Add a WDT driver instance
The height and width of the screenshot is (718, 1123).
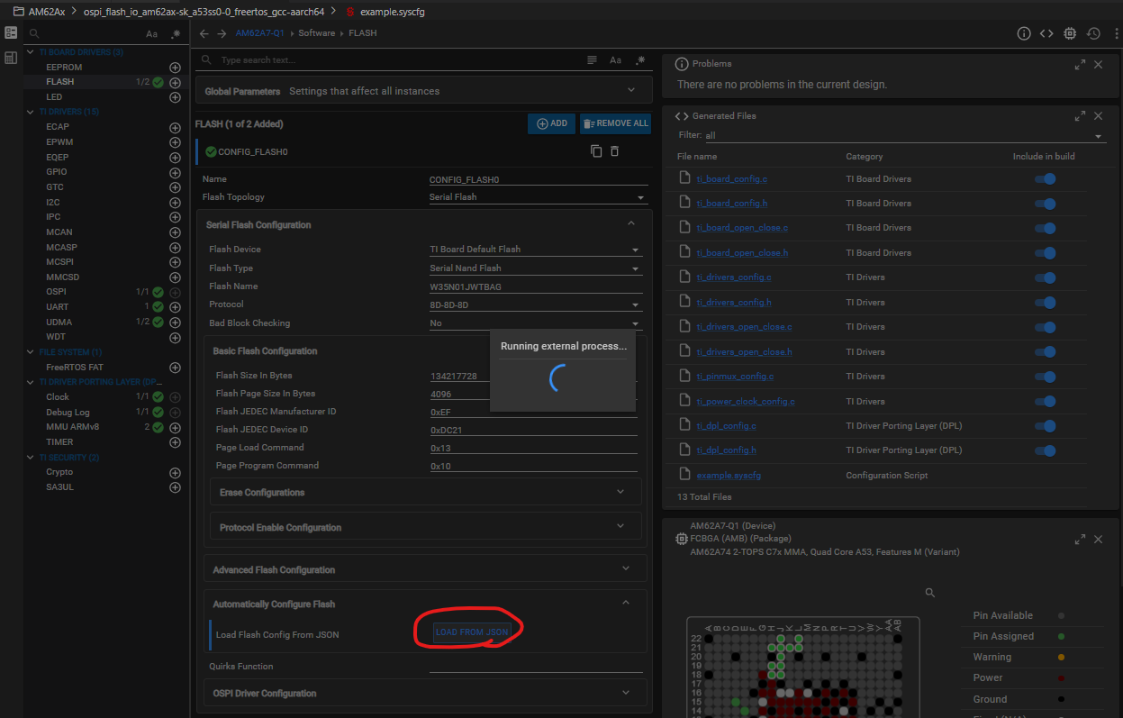coord(175,338)
